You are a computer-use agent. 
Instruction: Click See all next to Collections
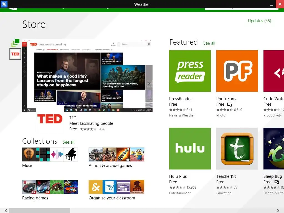click(x=69, y=142)
